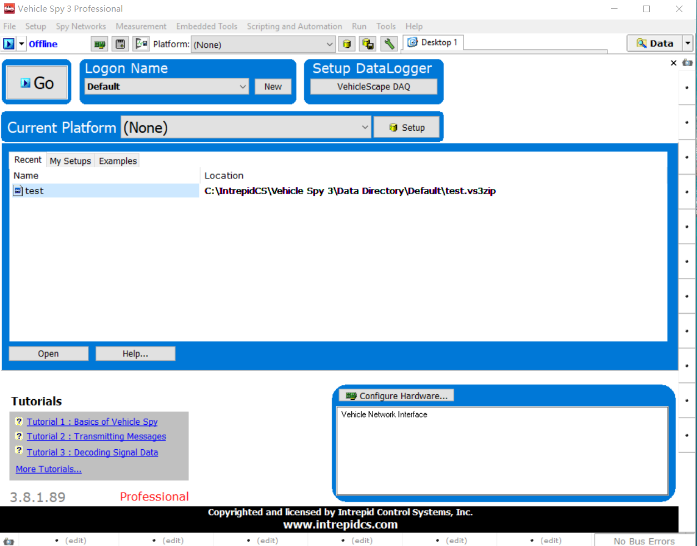Click the yellow database extract toolbar icon

[x=346, y=43]
